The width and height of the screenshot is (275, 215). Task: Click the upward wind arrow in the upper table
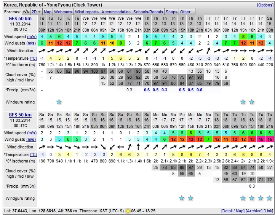(x=208, y=51)
